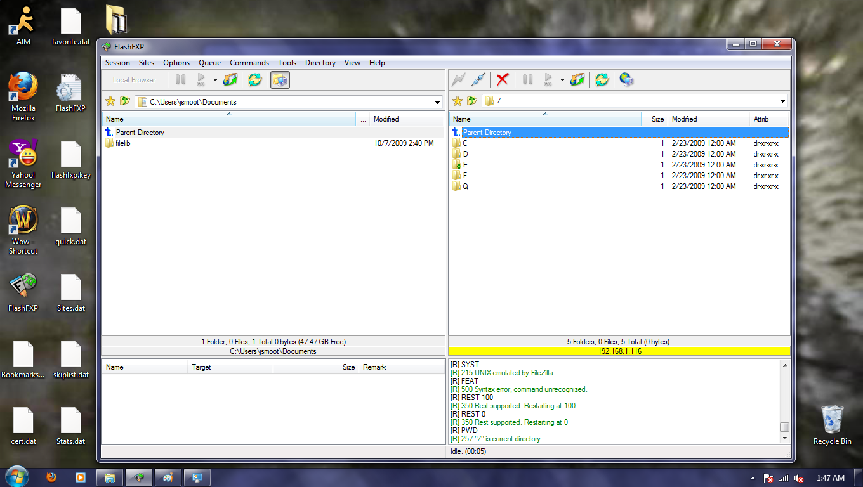Open transfer options arrow in local pane toolbar

click(215, 80)
